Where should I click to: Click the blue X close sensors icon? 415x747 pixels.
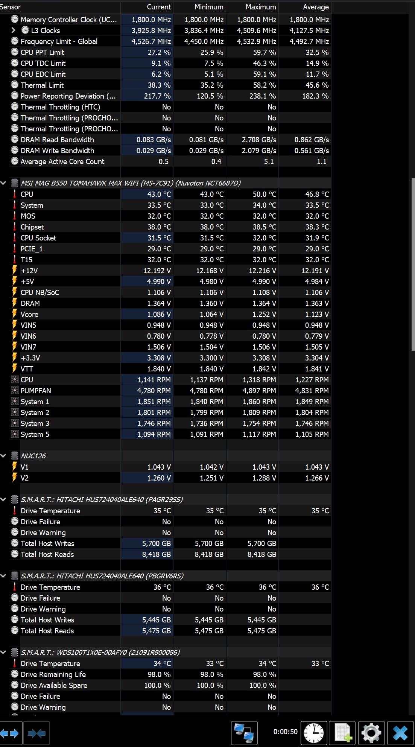point(400,733)
